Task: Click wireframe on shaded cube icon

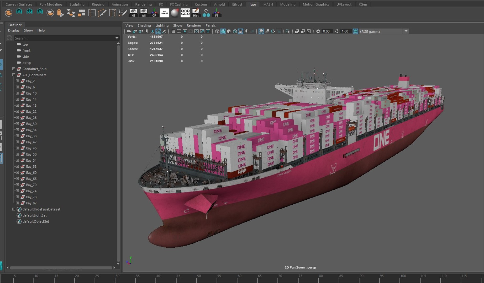Action: click(x=235, y=31)
